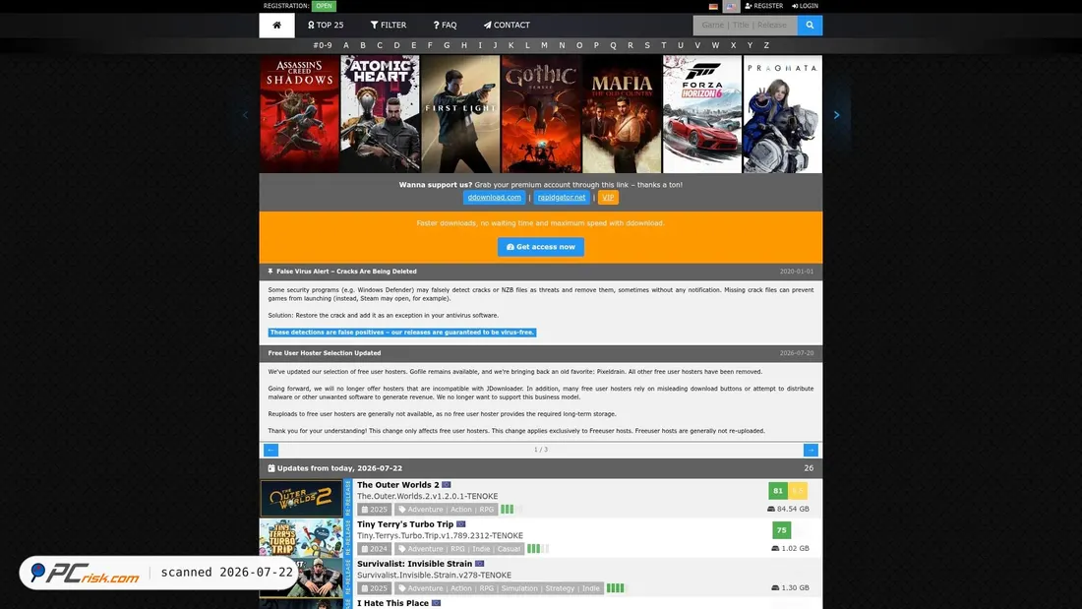1082x609 pixels.
Task: Open I Hate This Place title link
Action: (x=392, y=603)
